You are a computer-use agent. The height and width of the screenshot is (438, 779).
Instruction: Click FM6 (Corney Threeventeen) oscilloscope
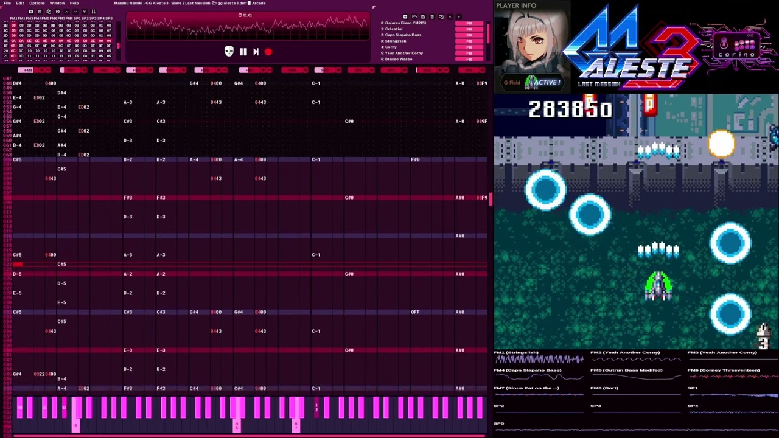pos(733,377)
